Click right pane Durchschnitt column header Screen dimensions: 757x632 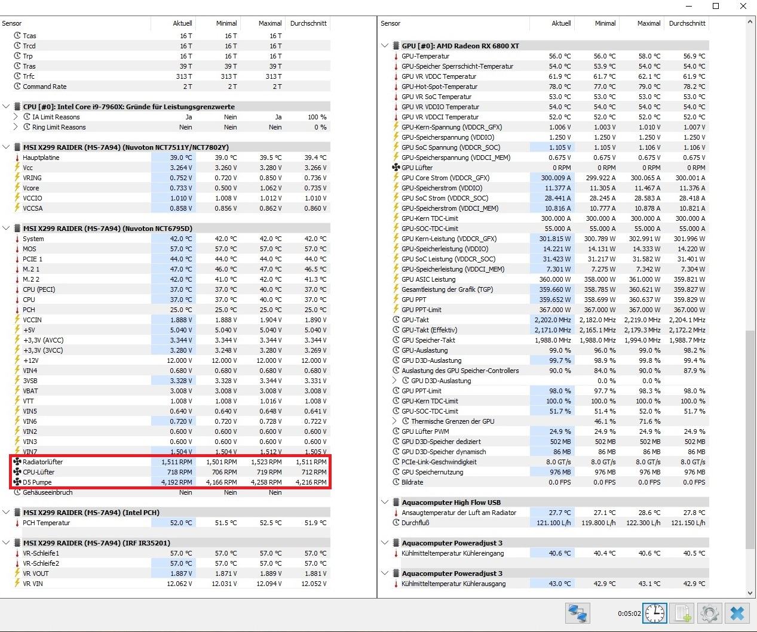[686, 23]
